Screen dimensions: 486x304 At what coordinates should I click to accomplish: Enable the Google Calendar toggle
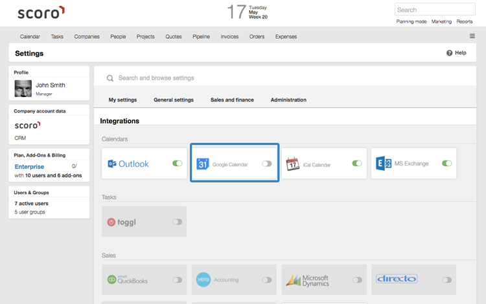pos(267,164)
